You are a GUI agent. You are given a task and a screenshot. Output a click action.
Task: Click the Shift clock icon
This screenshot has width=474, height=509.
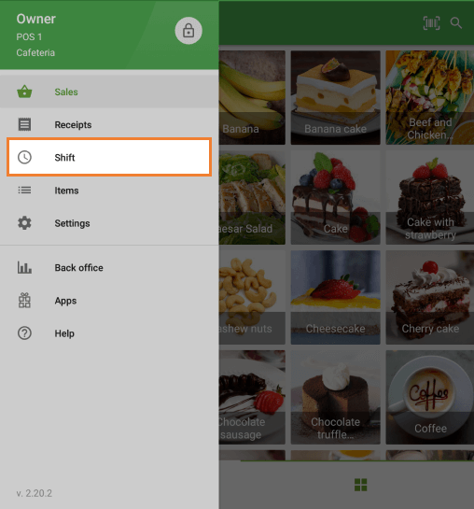[24, 158]
